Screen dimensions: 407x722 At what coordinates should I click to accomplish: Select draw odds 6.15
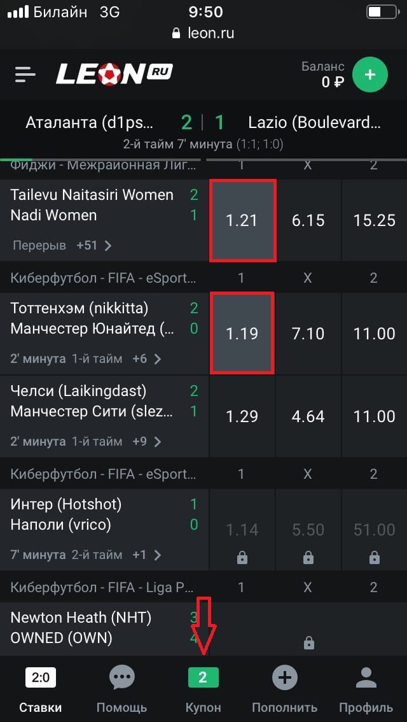pyautogui.click(x=308, y=220)
